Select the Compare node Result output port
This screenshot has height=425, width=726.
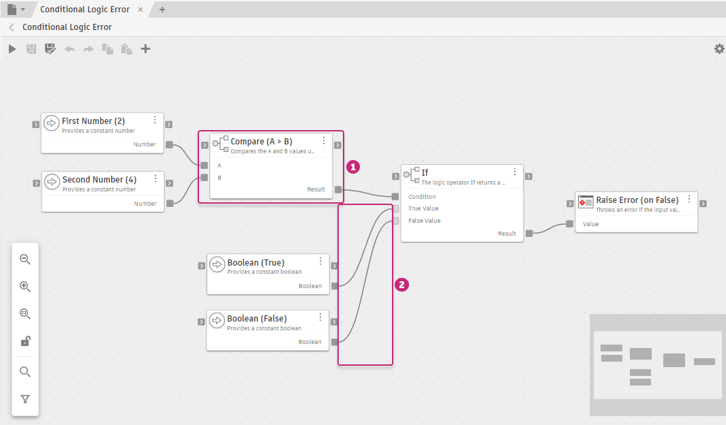pyautogui.click(x=339, y=189)
